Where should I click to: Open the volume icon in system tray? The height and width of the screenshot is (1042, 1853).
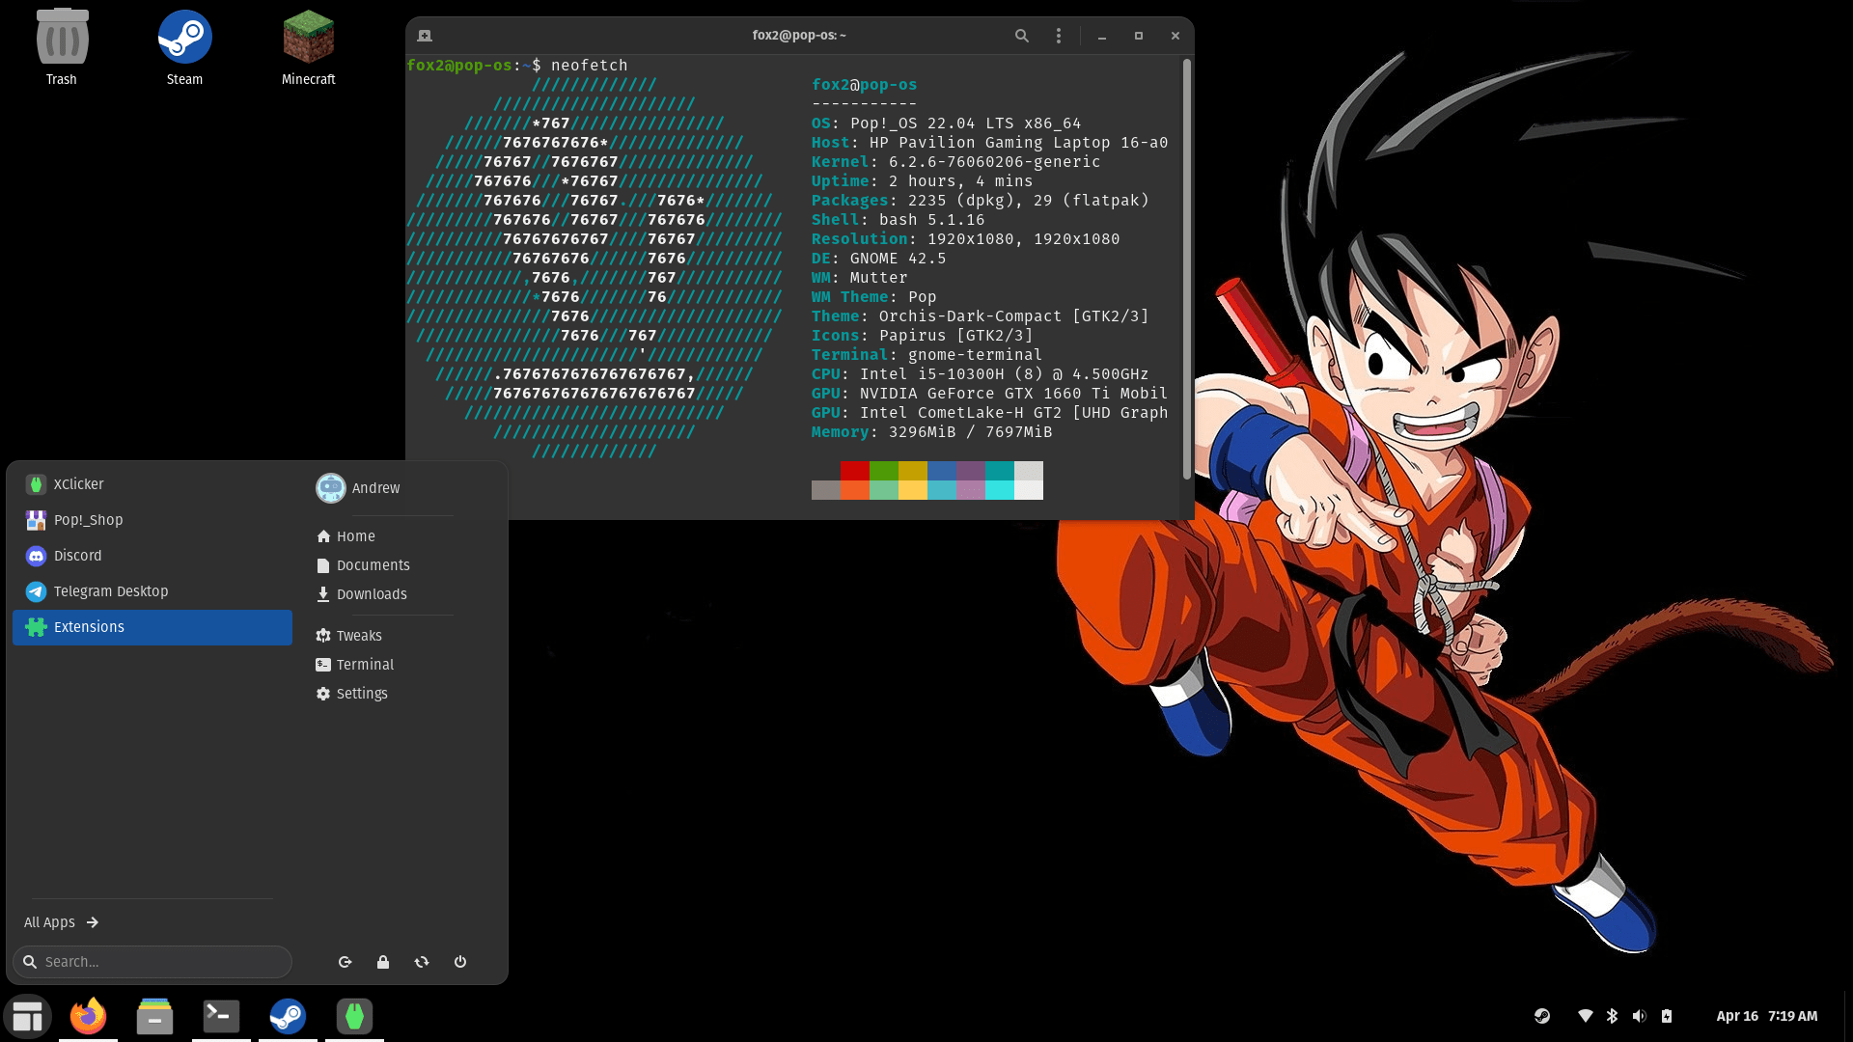1639,1016
